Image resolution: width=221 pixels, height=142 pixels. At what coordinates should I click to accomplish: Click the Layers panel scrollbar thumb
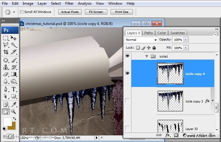(217, 108)
